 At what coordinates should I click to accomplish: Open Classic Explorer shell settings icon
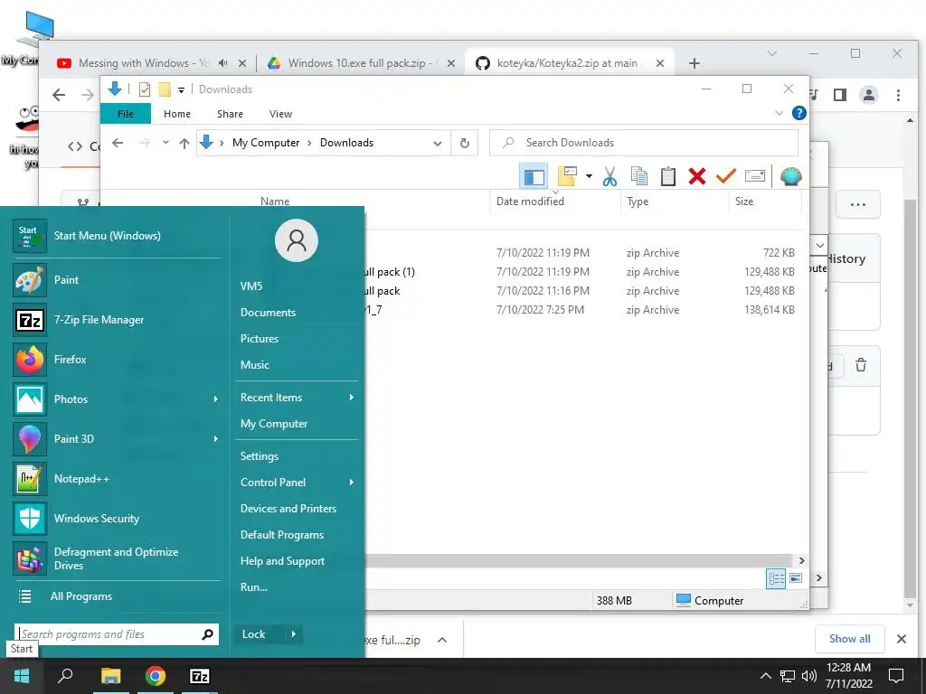tap(790, 176)
